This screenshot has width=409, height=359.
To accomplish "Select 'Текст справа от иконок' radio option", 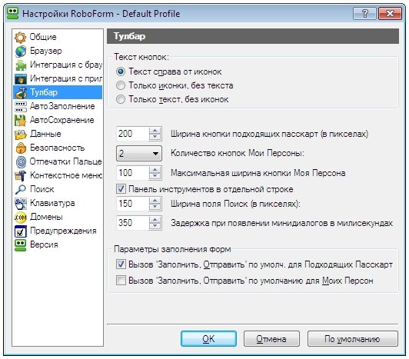I will click(x=120, y=71).
